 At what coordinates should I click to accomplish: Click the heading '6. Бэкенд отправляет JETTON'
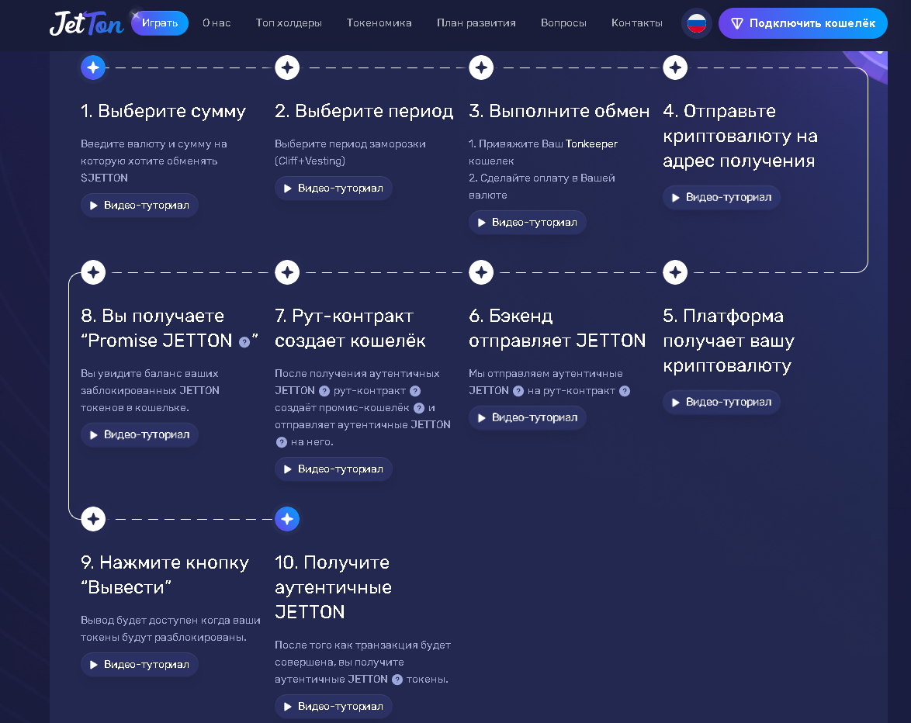point(557,328)
